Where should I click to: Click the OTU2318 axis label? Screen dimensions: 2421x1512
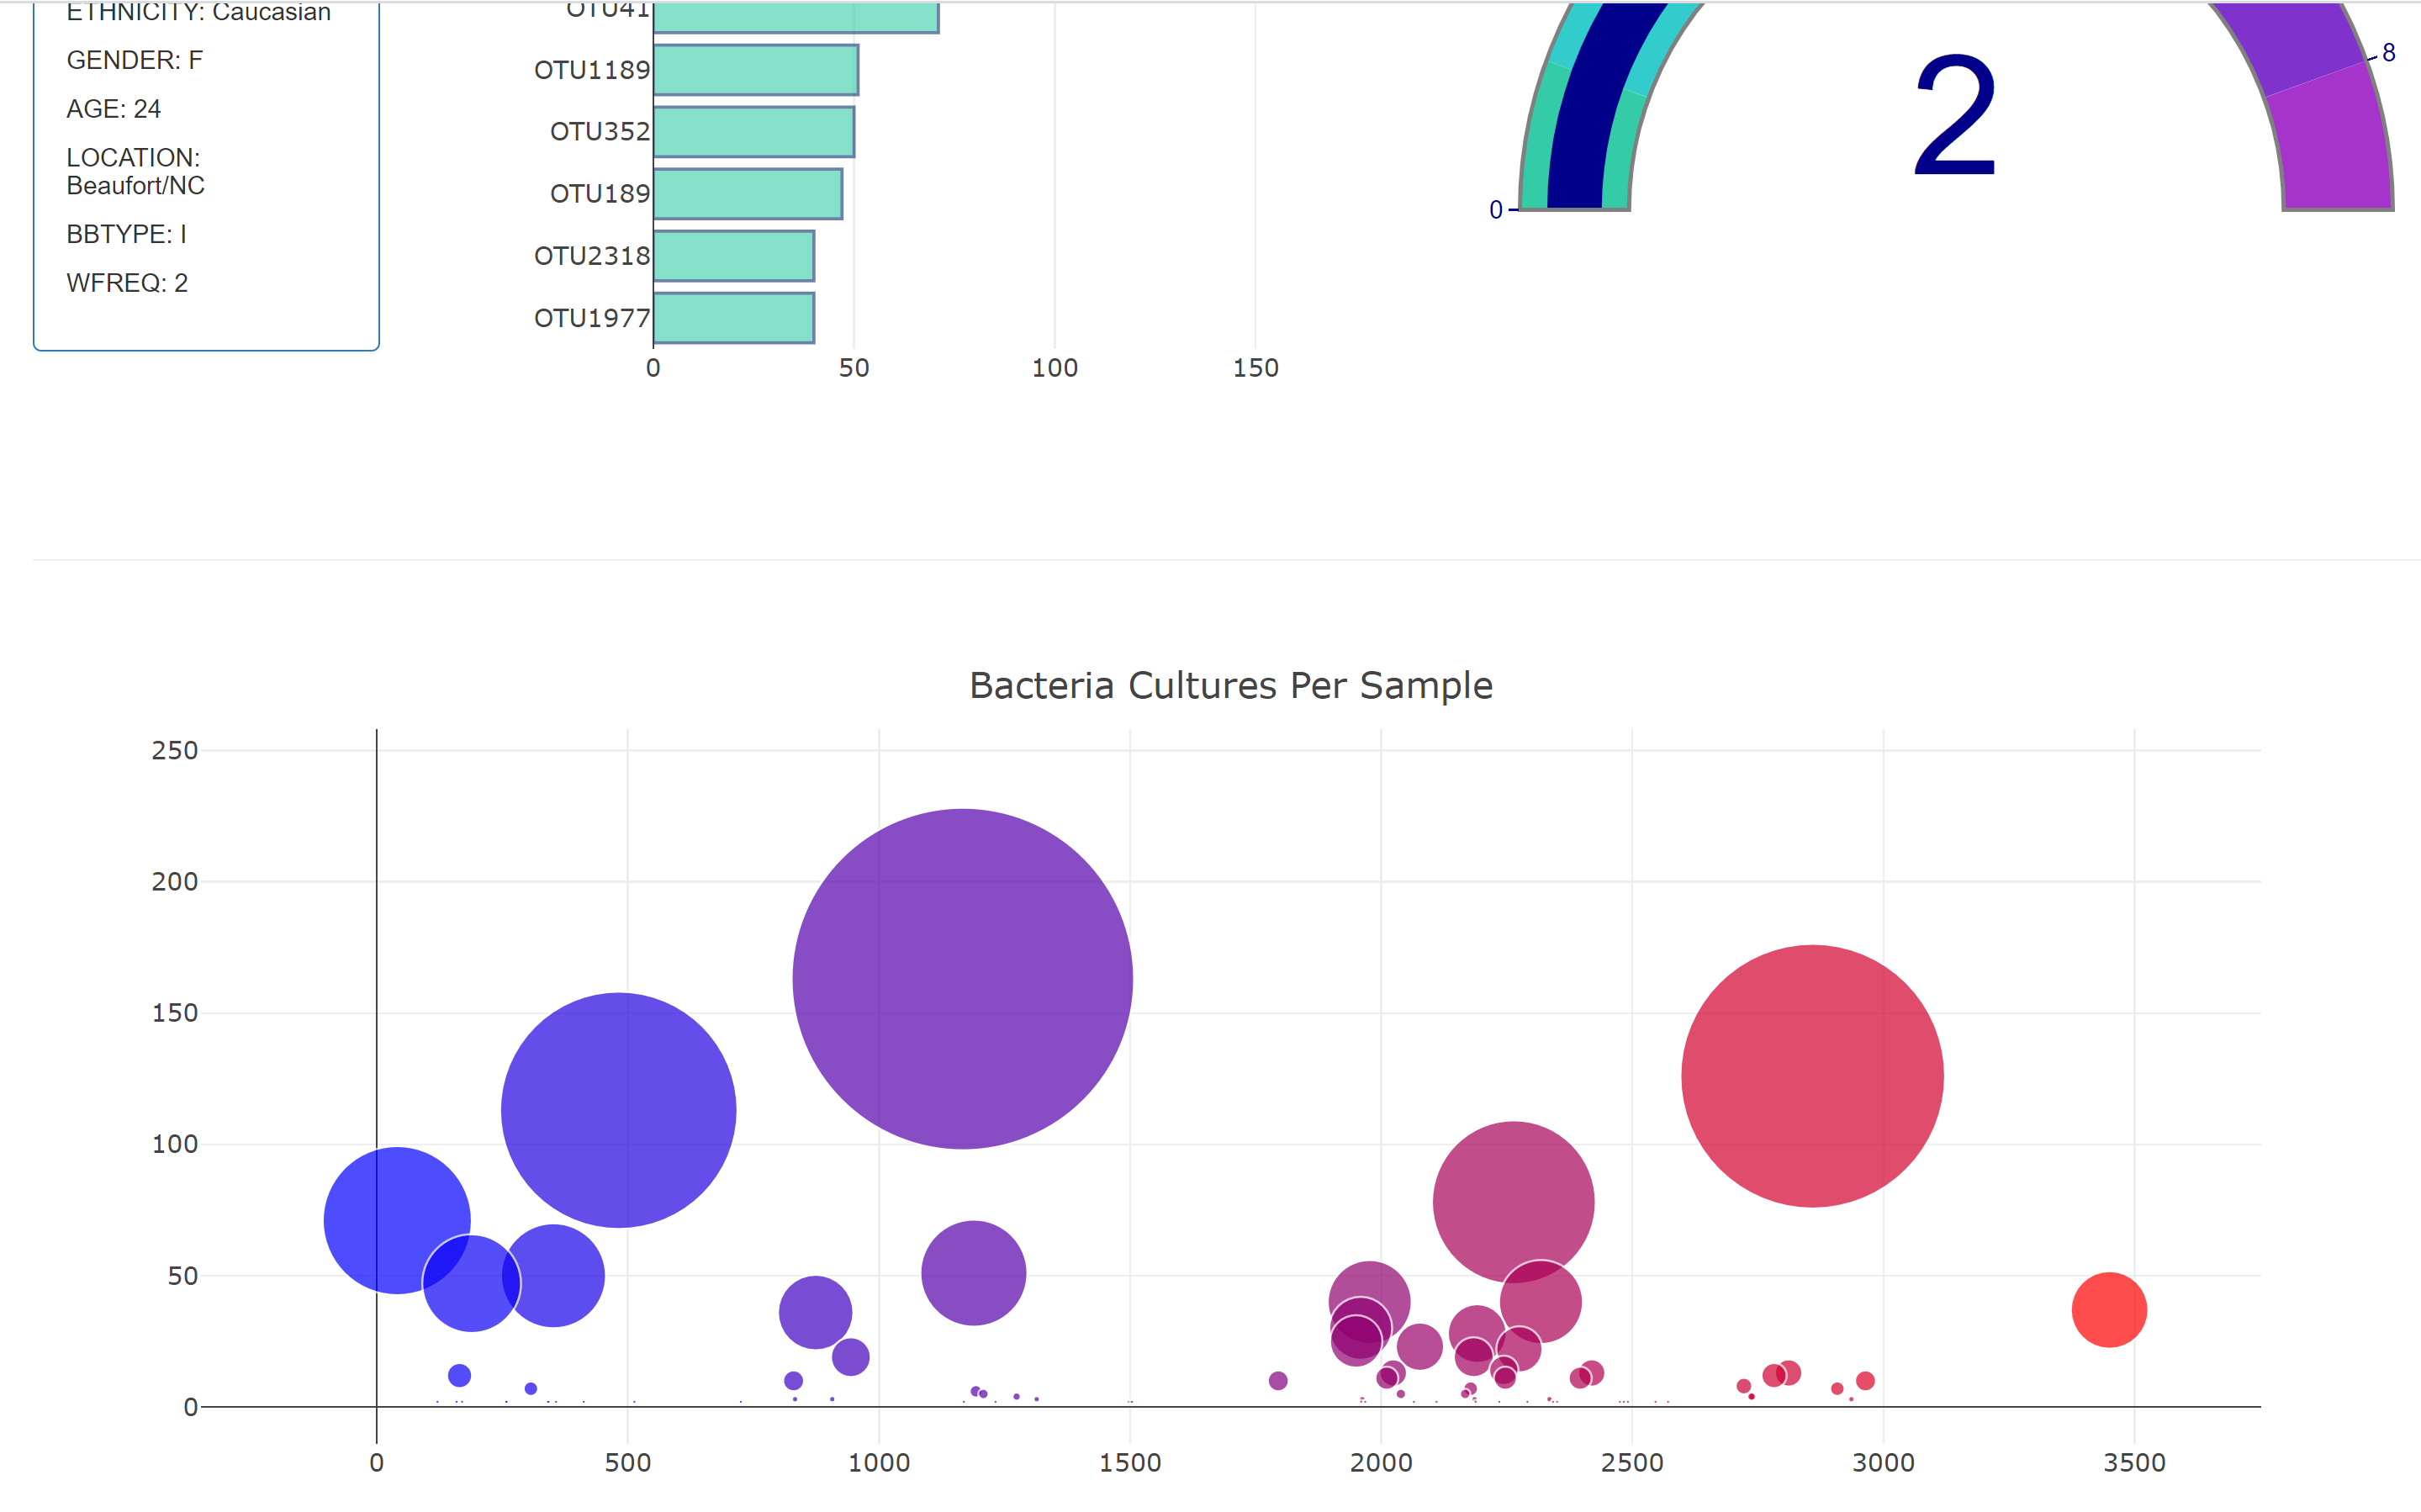(592, 256)
